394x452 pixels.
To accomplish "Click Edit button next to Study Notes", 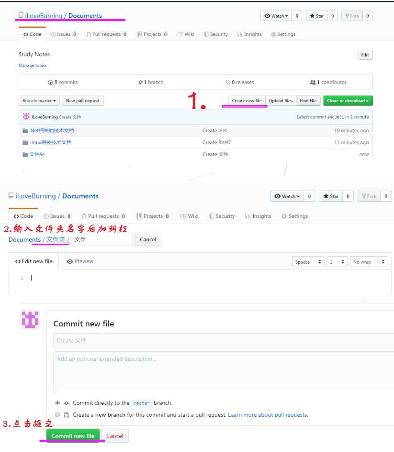I will [365, 55].
